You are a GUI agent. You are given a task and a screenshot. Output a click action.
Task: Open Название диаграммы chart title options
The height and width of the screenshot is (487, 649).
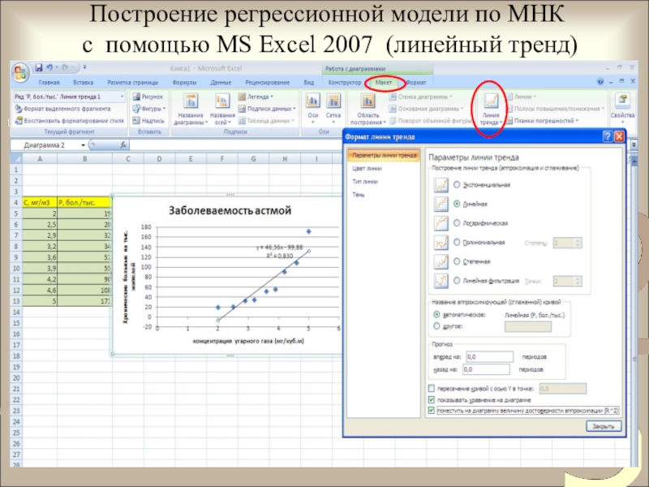191,110
